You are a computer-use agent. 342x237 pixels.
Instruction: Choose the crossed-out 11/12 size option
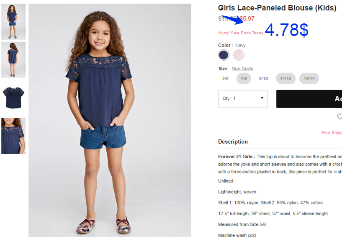[x=285, y=79]
